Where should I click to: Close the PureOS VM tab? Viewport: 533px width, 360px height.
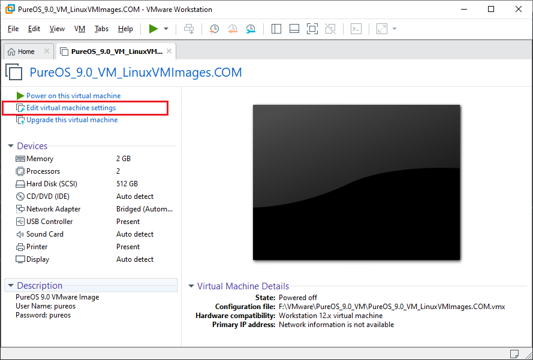tap(169, 52)
